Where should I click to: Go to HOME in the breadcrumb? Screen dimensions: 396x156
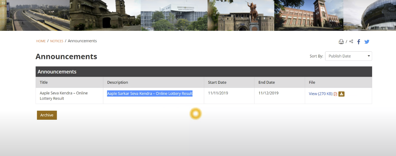(41, 41)
